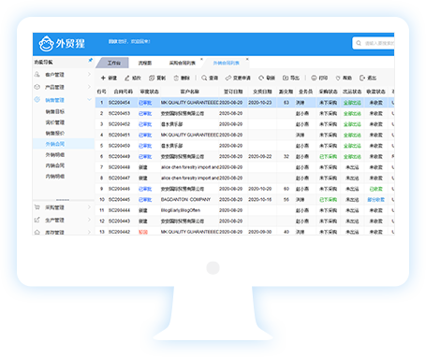
Task: Toggle the navigation panel pin icon
Action: click(90, 60)
